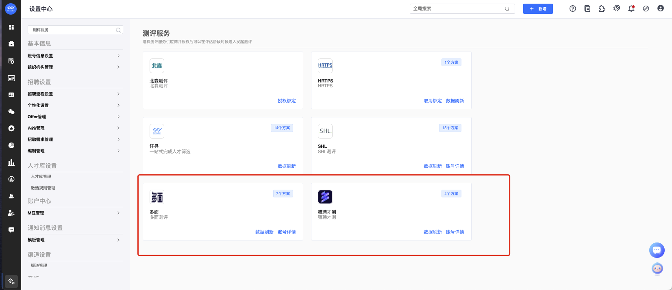The width and height of the screenshot is (672, 290).
Task: Click the 15个方案 tag on SHL card
Action: [x=450, y=128]
